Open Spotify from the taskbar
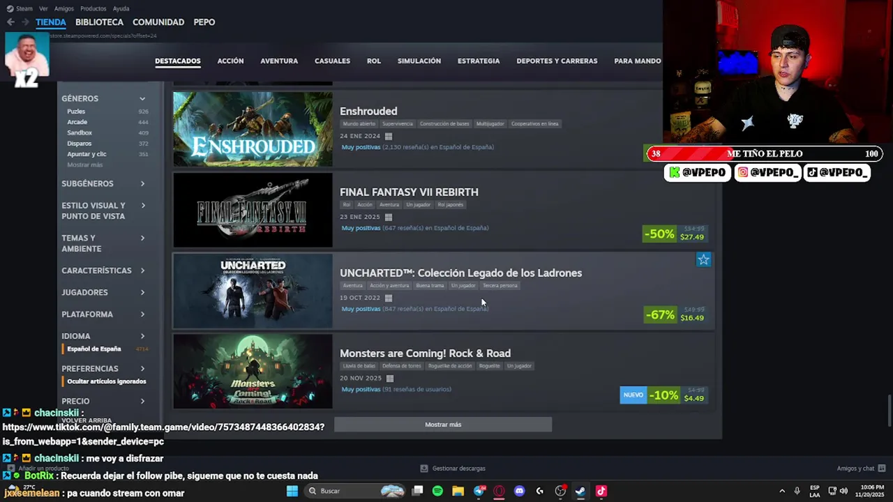 [437, 491]
